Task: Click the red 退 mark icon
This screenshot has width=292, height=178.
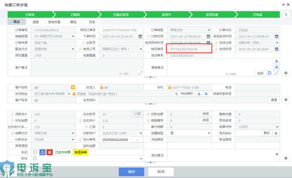Action: point(50,152)
